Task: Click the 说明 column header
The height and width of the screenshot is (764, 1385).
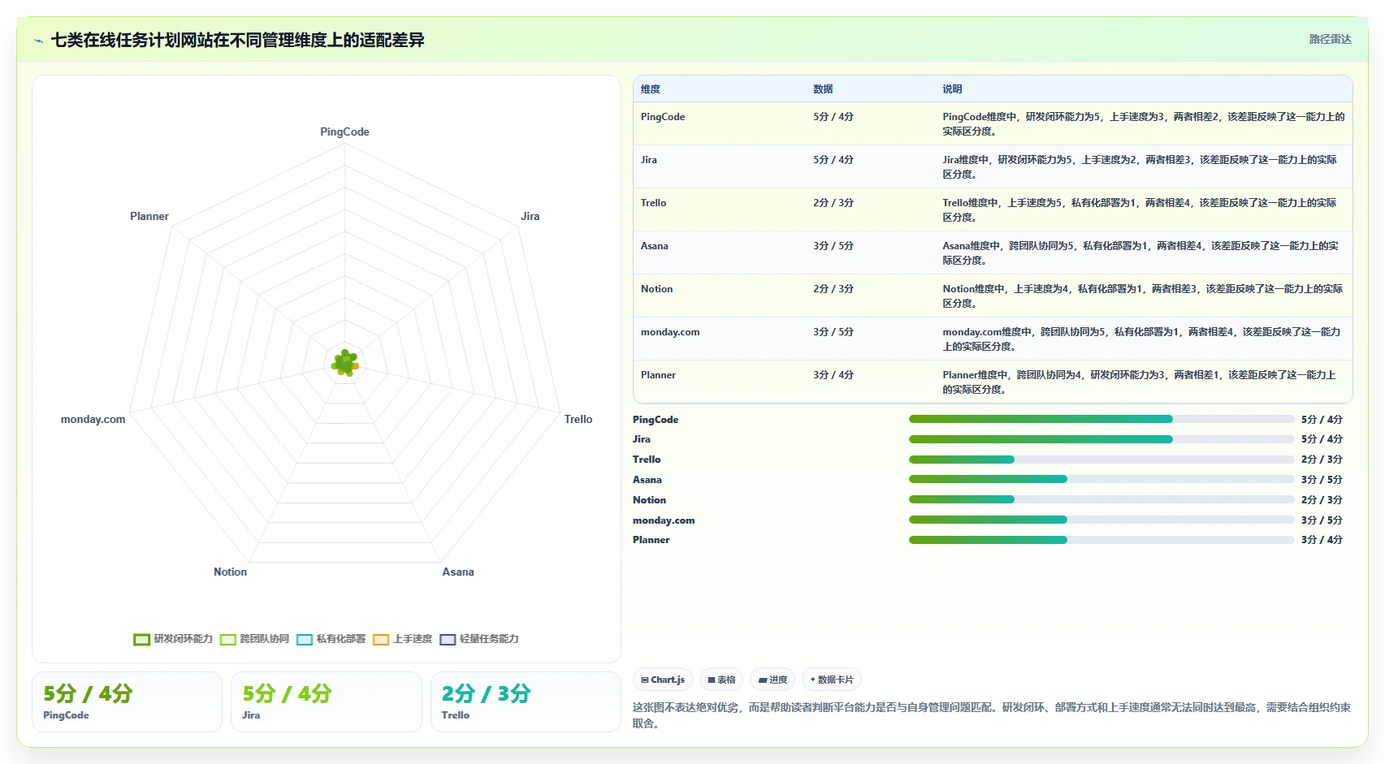Action: (x=952, y=89)
